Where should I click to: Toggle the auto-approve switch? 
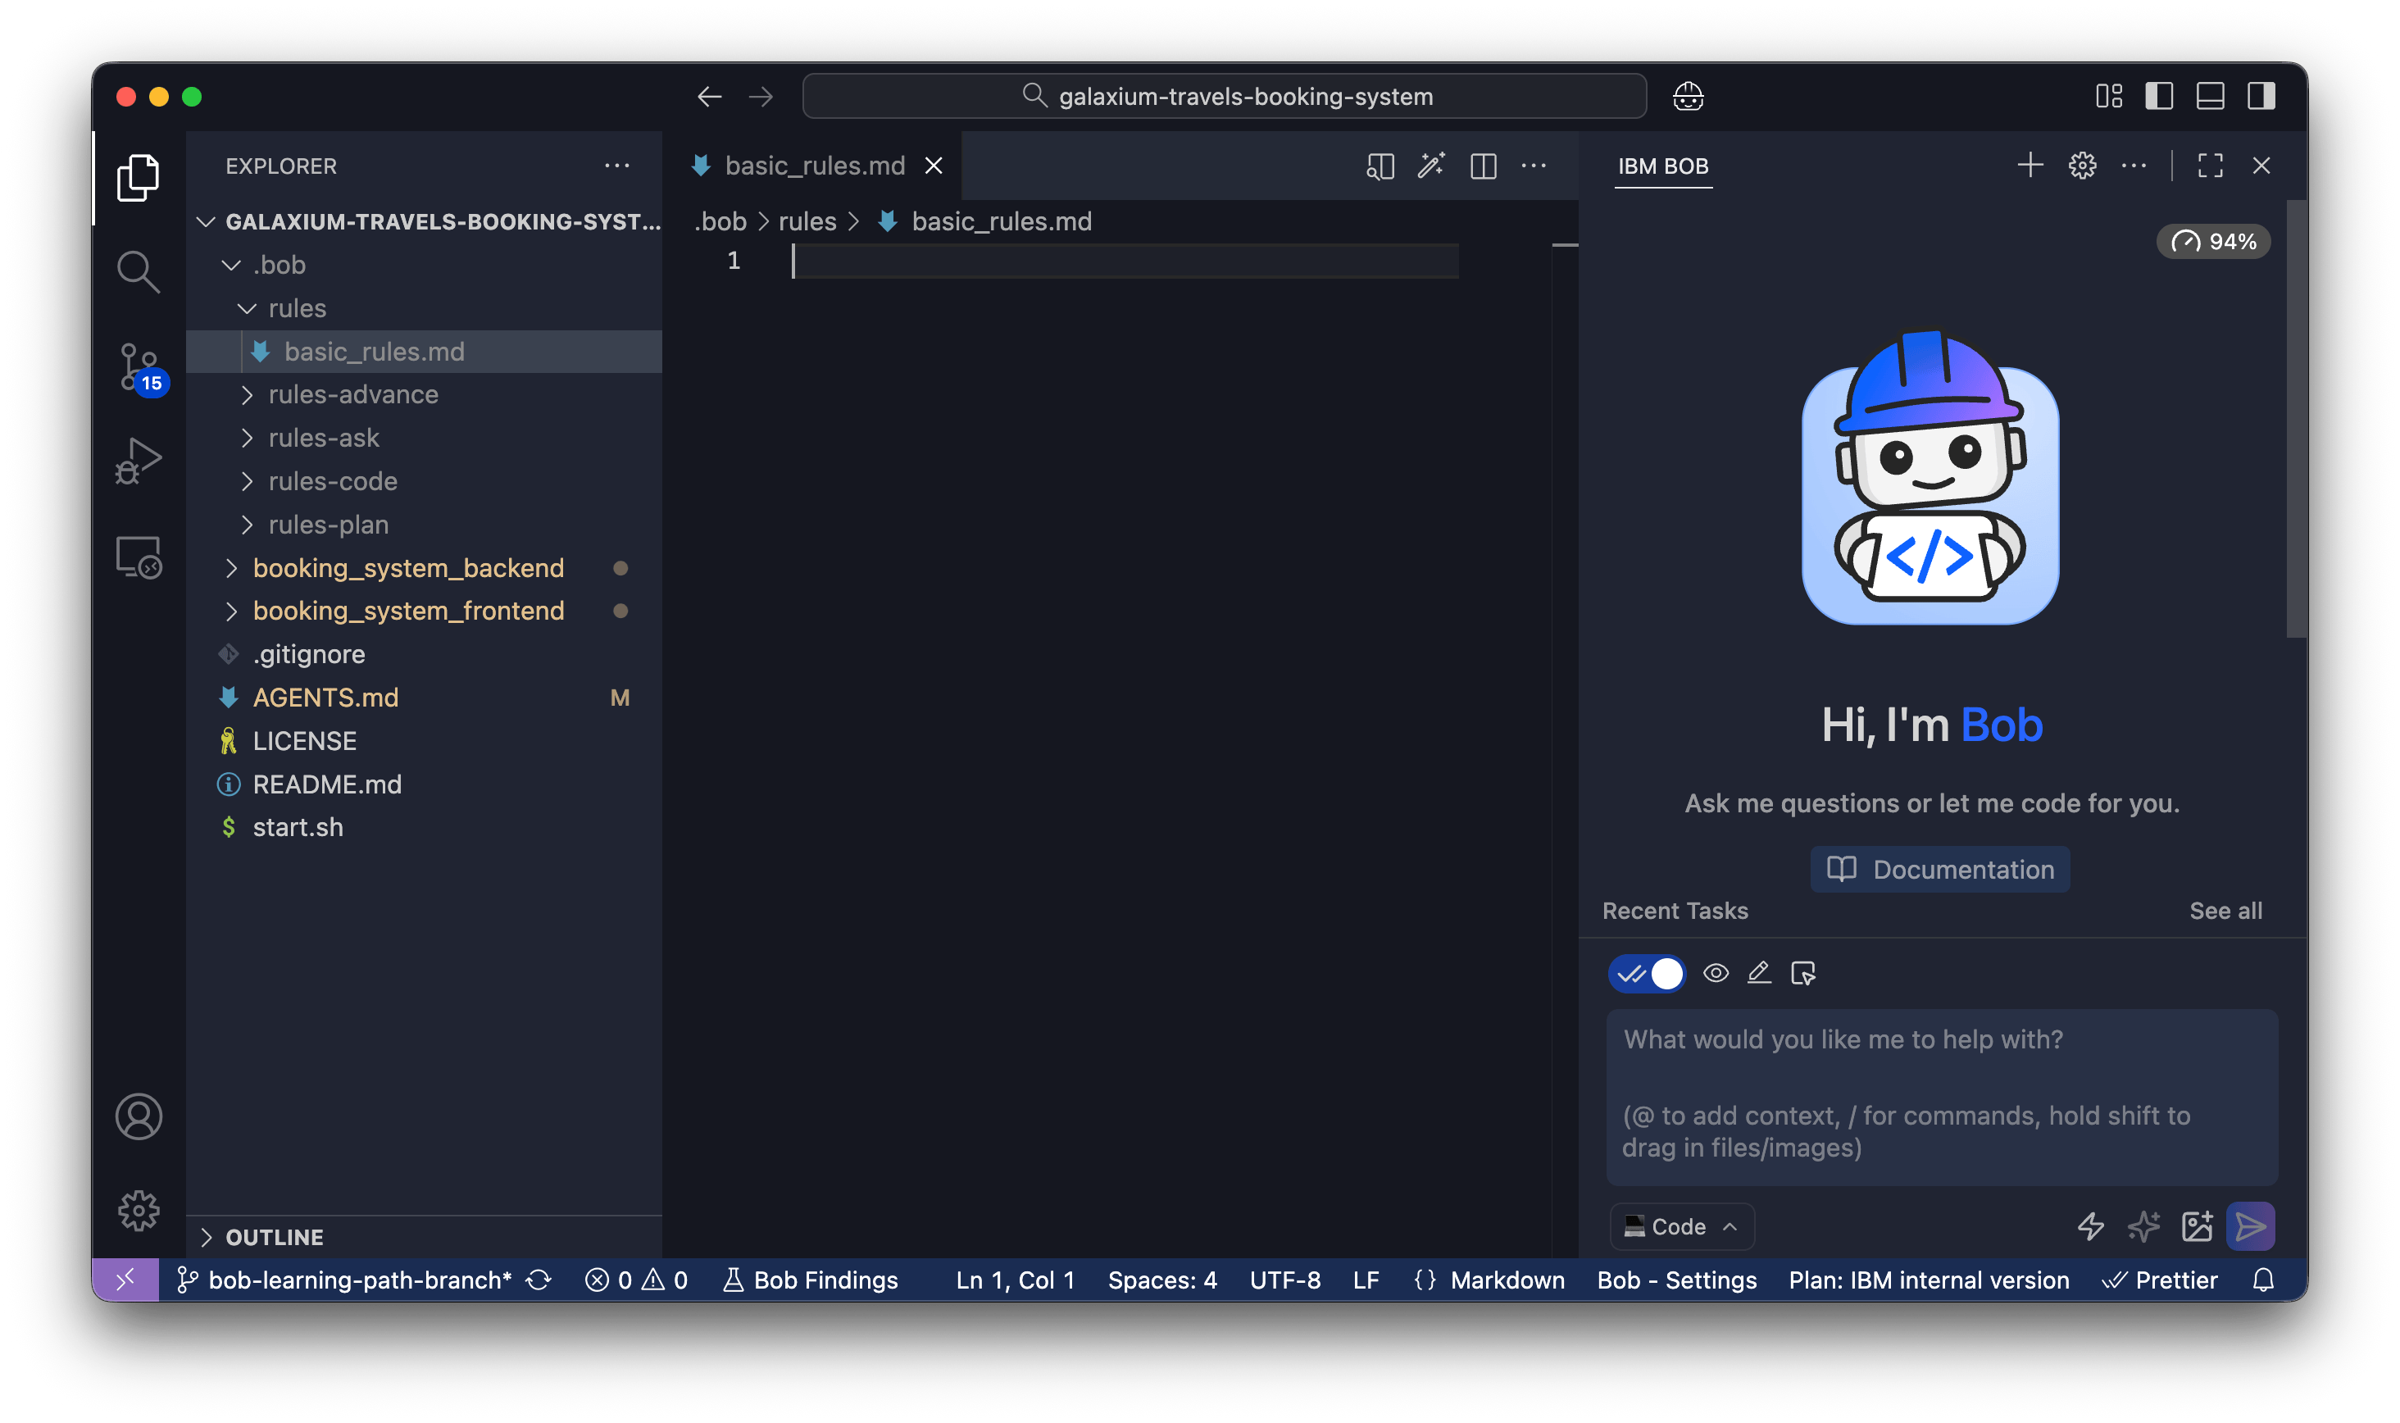coord(1647,975)
